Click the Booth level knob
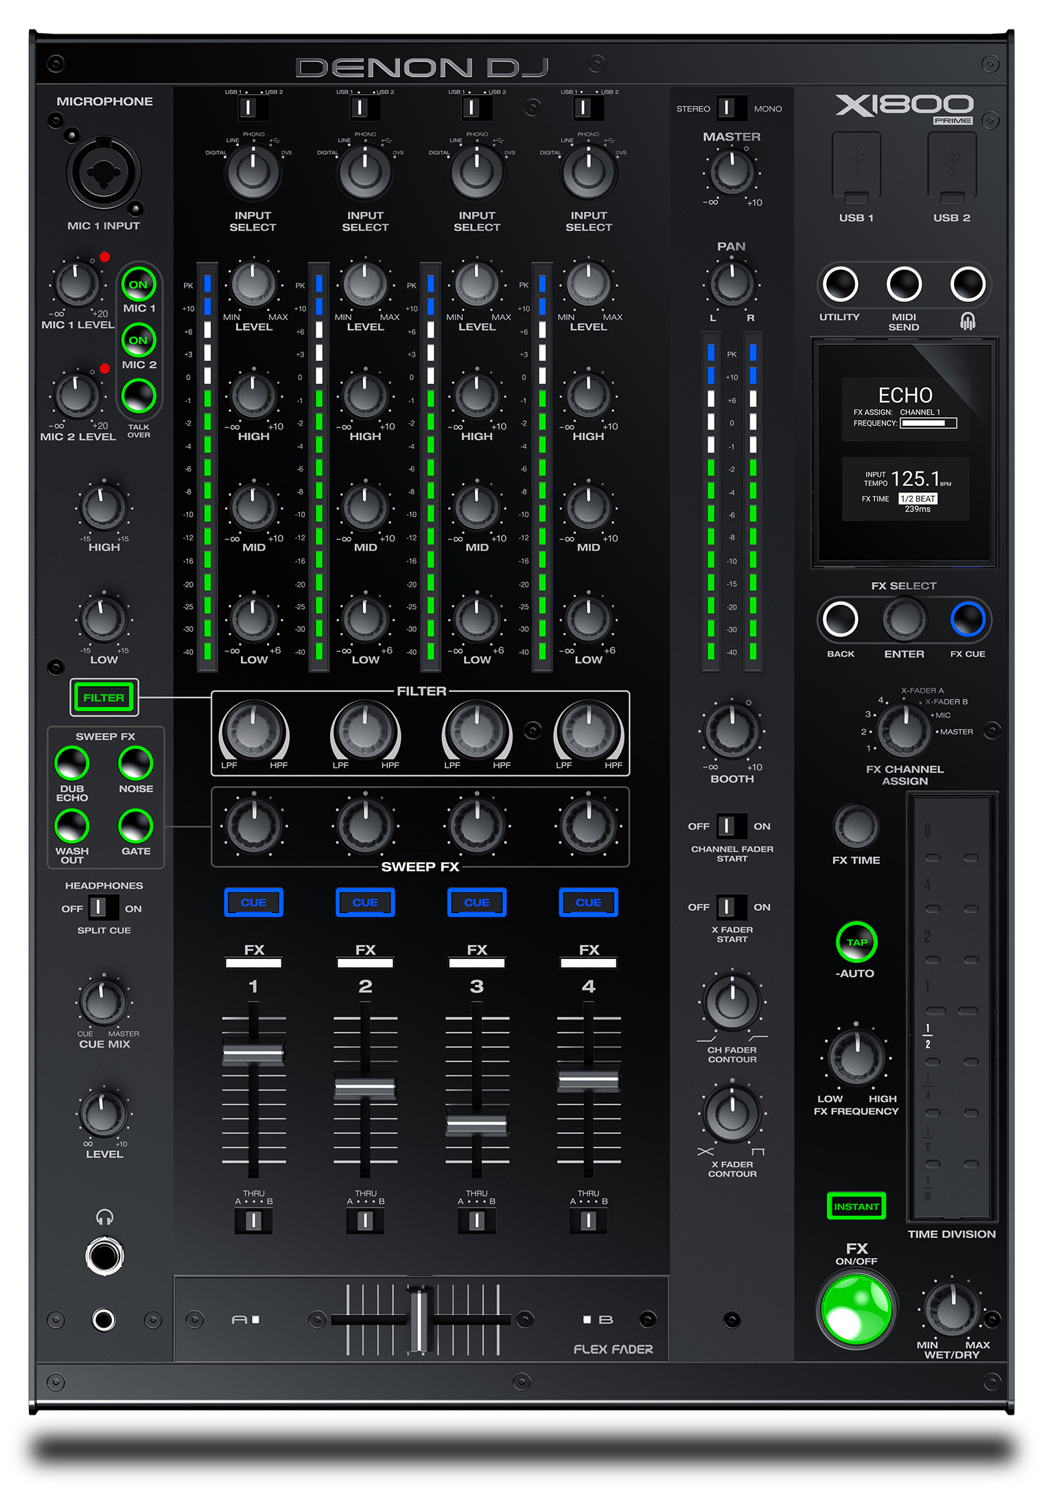The height and width of the screenshot is (1495, 1048). 732,731
